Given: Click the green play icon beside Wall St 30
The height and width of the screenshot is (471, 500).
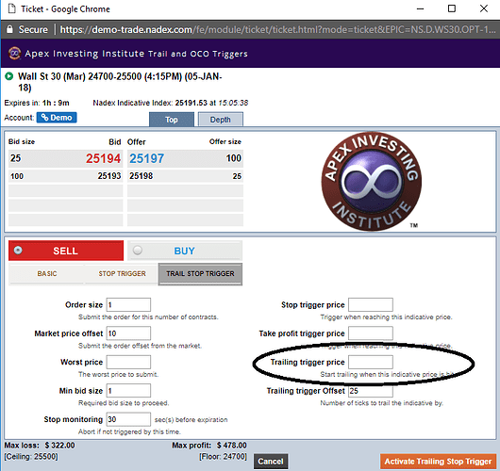Looking at the screenshot, I should tap(8, 76).
